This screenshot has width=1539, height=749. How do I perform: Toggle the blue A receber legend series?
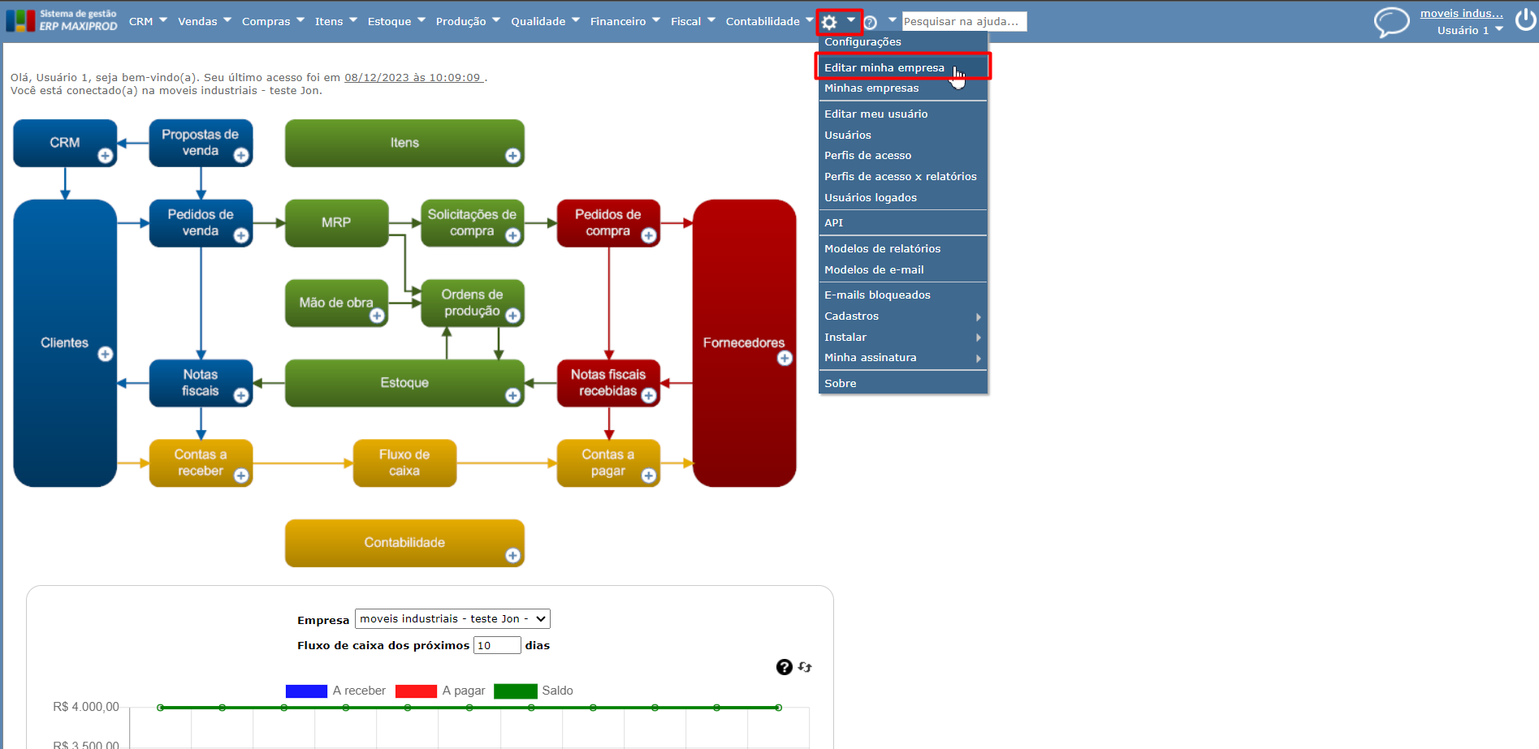click(x=306, y=691)
